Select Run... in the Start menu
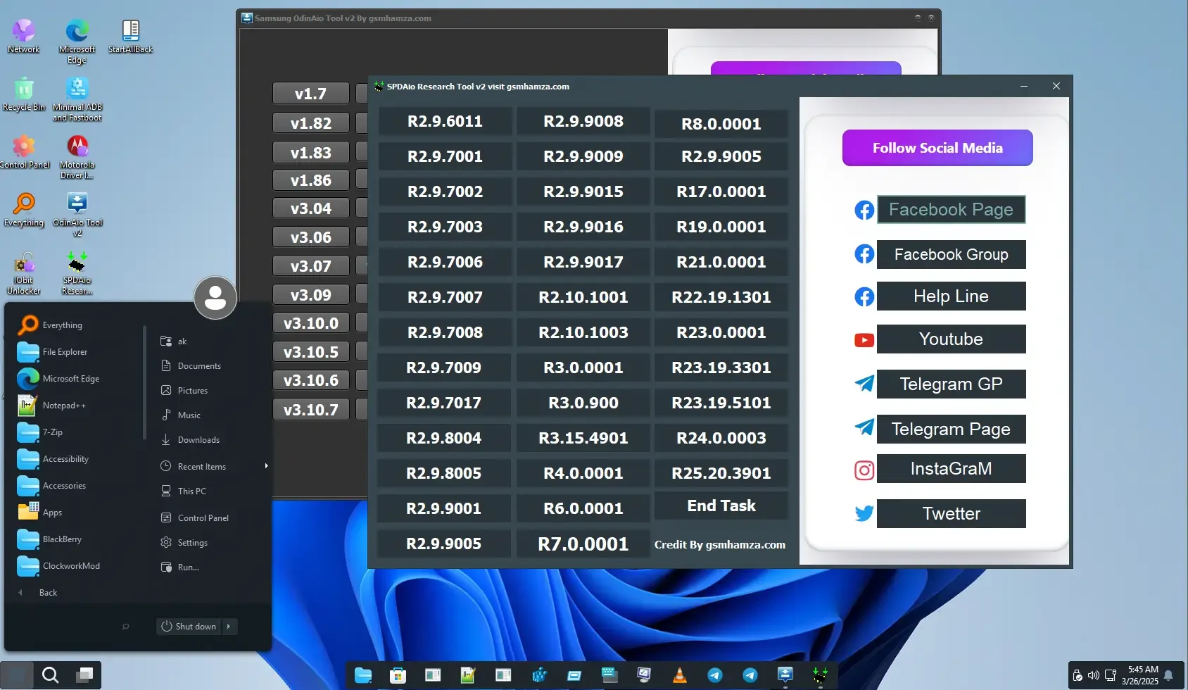The image size is (1188, 690). point(187,567)
